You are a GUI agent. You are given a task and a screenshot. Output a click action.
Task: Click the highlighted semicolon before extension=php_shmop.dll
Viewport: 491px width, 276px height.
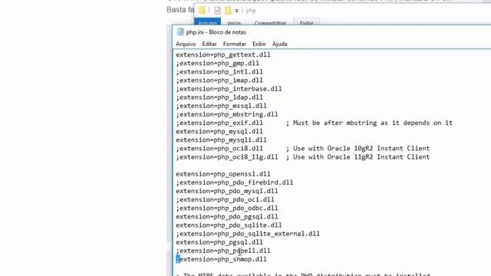[177, 259]
